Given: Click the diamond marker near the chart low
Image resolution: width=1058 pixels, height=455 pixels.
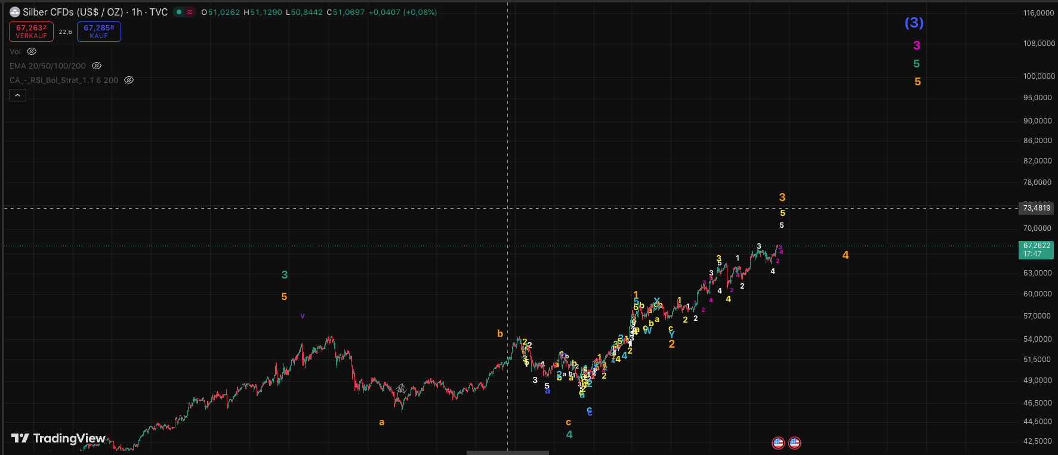Looking at the screenshot, I should click(x=401, y=389).
